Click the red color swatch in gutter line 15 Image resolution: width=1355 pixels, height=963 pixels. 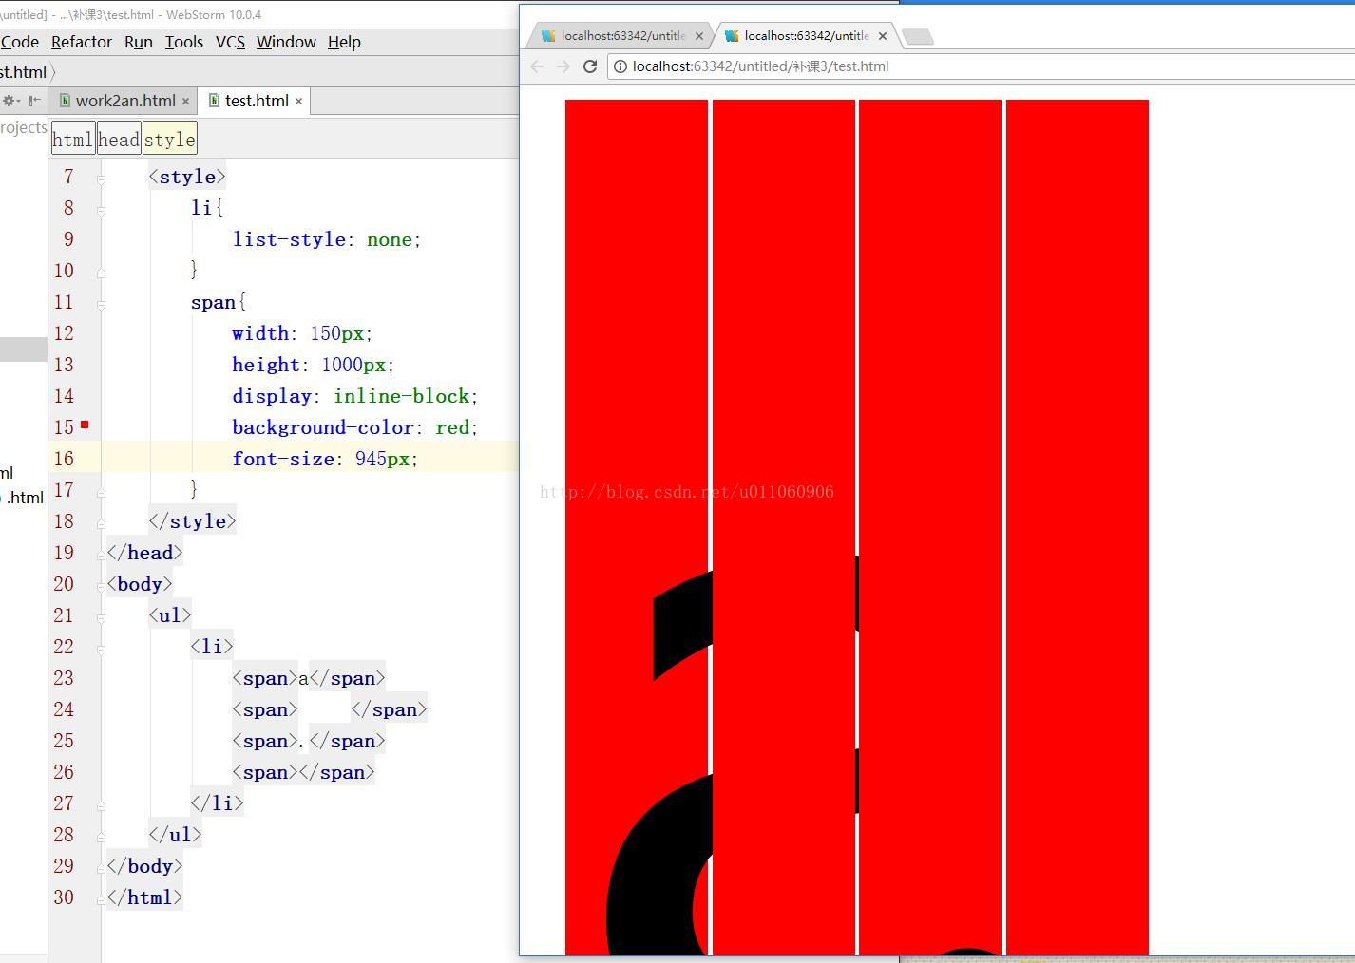coord(85,425)
